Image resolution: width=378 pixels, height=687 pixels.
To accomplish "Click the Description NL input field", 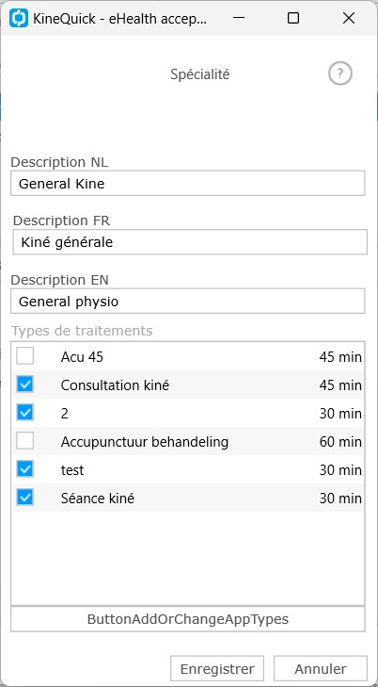I will 188,183.
